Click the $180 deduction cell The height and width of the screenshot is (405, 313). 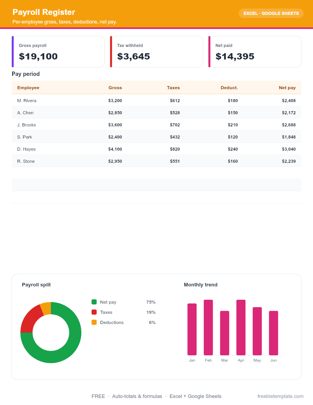pos(233,101)
